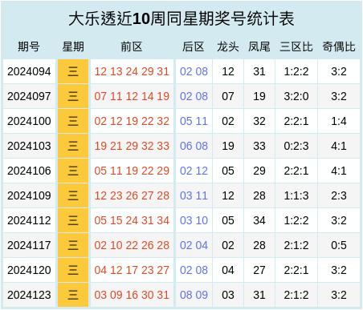This screenshot has width=363, height=310.
Task: Click 三区比 value 3:2:0
Action: [x=296, y=96]
